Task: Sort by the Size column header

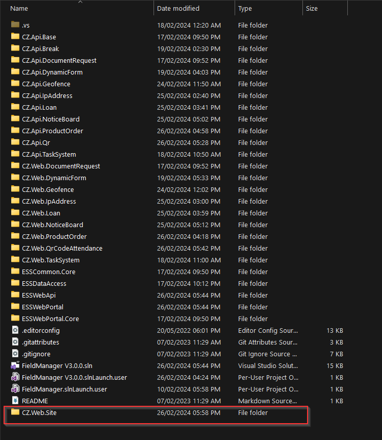Action: [312, 8]
